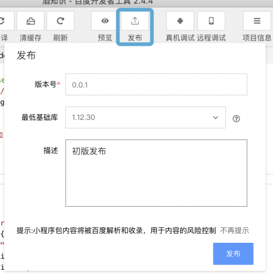The height and width of the screenshot is (274, 273).
Task: Open the 预览 preview eye icon
Action: (x=105, y=21)
